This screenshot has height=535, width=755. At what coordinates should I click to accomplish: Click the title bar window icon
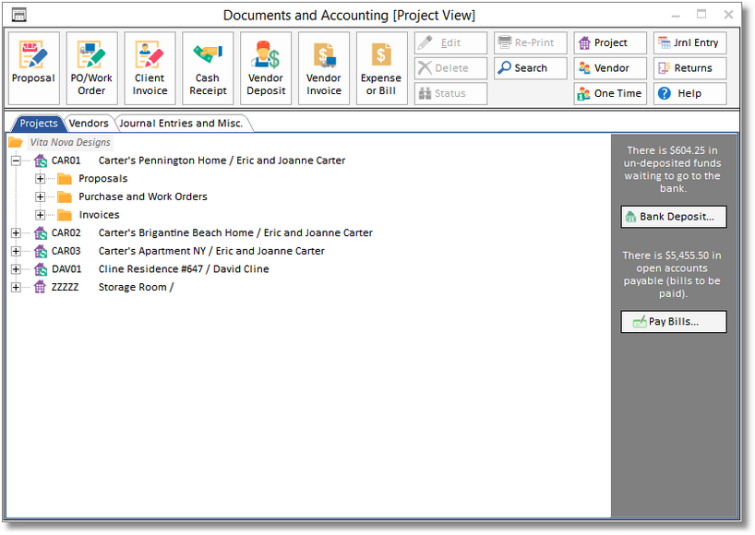pyautogui.click(x=18, y=15)
